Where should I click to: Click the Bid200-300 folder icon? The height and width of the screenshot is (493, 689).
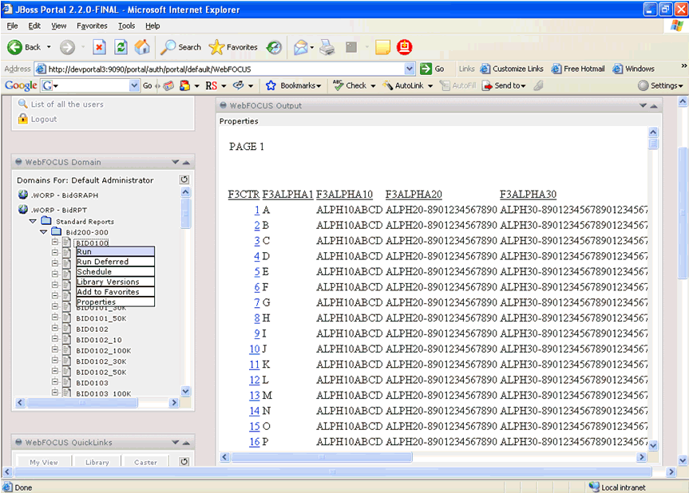(x=56, y=231)
